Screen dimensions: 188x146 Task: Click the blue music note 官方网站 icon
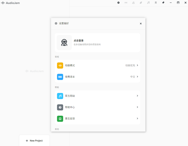click(60, 96)
